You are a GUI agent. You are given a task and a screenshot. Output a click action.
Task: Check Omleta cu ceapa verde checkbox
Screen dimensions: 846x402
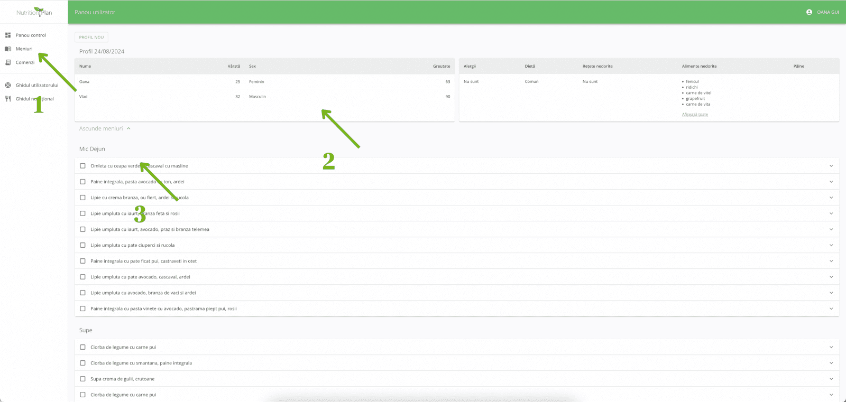pyautogui.click(x=82, y=166)
